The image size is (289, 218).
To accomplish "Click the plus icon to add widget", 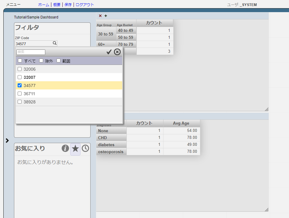I will coord(106,16).
